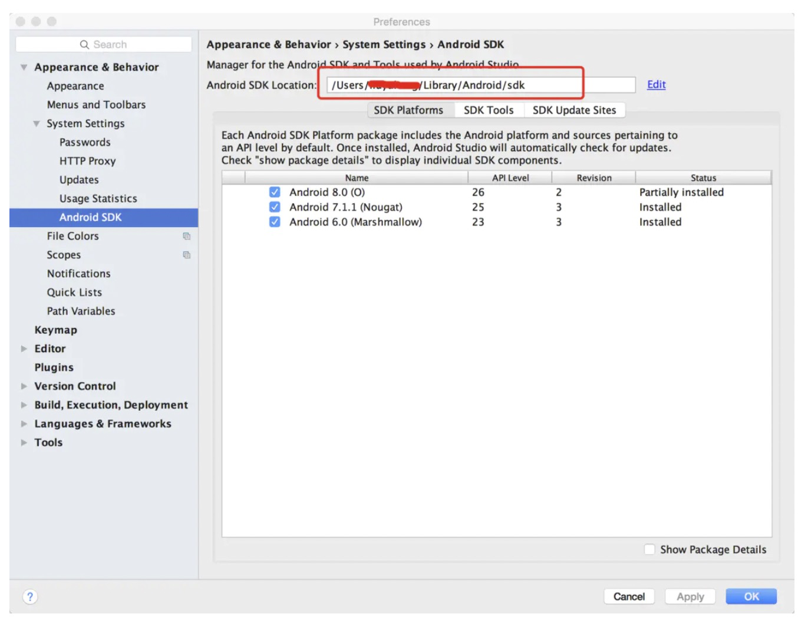Open the SDK Update Sites tab
Viewport: 798px width, 617px height.
tap(575, 110)
